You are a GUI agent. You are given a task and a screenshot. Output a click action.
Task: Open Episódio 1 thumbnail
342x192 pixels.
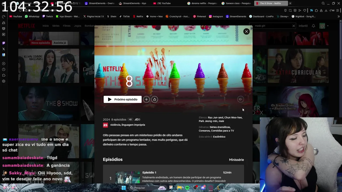pyautogui.click(x=127, y=177)
